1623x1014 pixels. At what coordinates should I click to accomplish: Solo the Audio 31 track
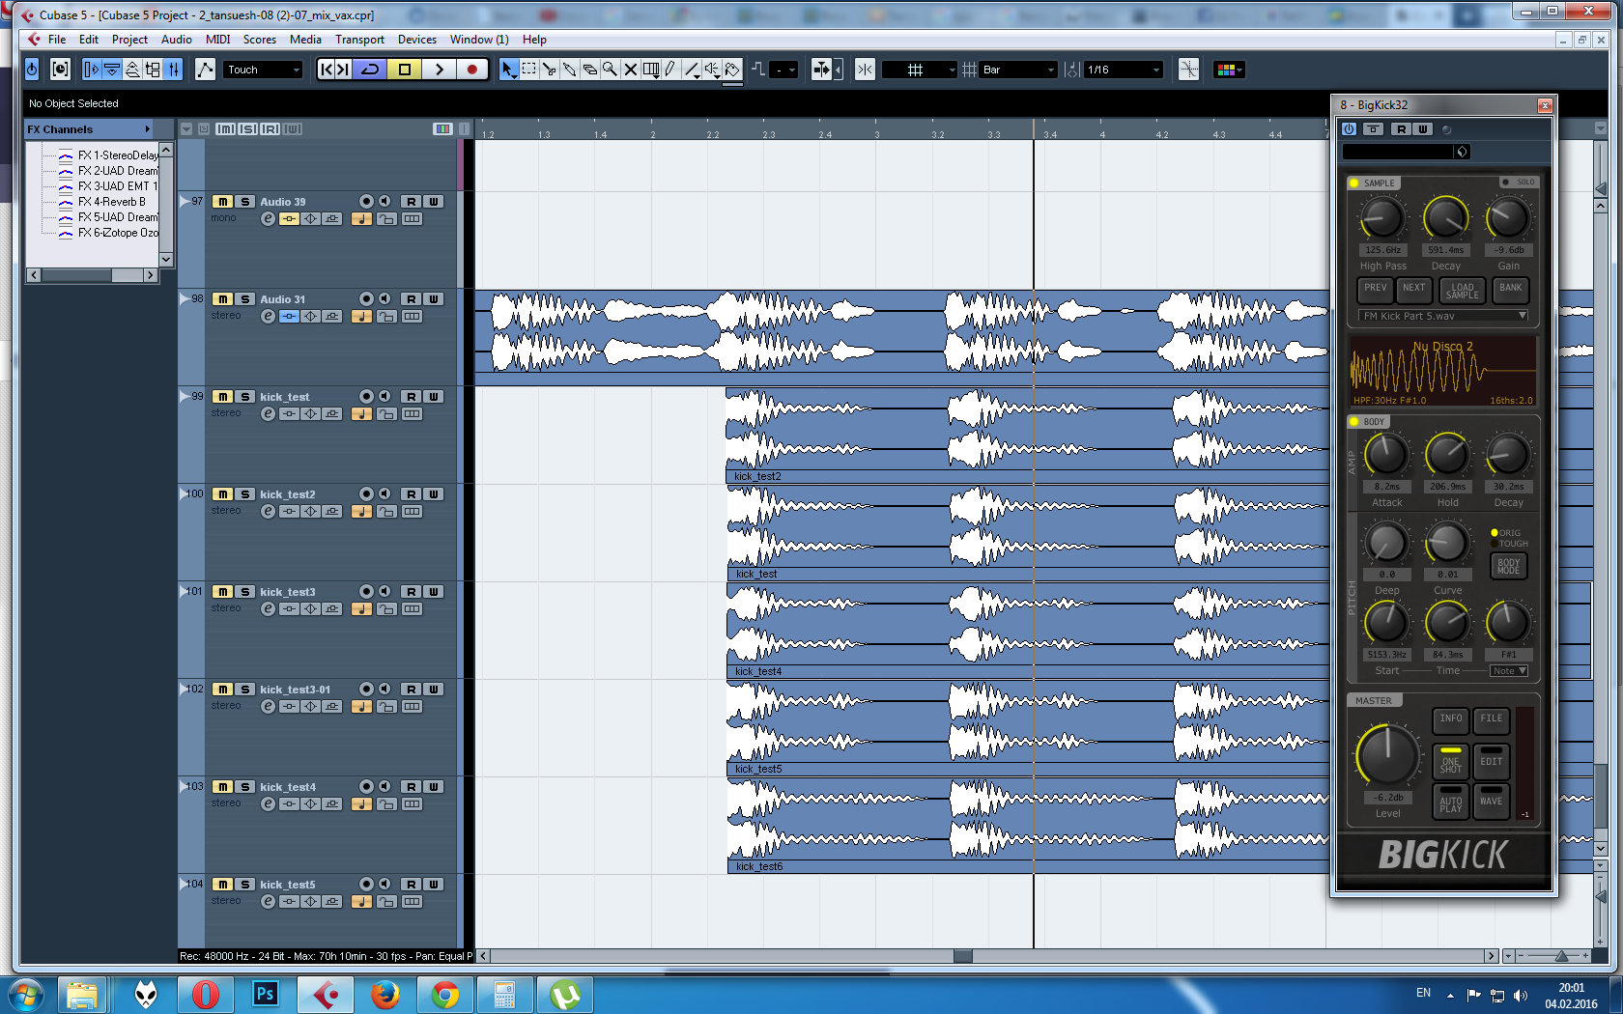coord(245,299)
